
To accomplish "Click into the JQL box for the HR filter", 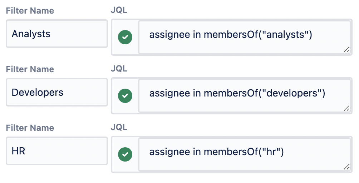I will click(244, 154).
